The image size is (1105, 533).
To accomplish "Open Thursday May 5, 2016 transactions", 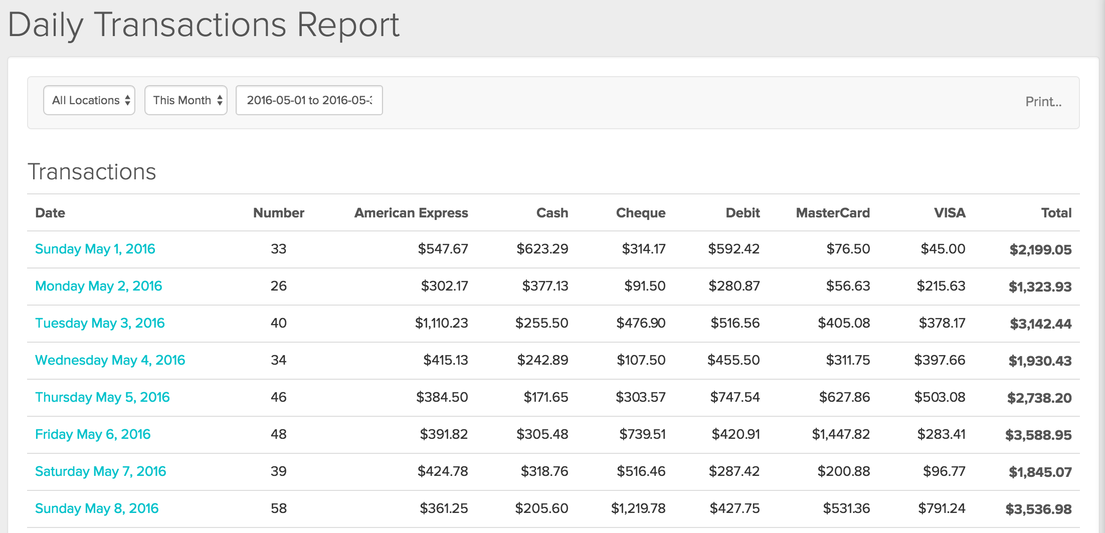I will click(102, 397).
